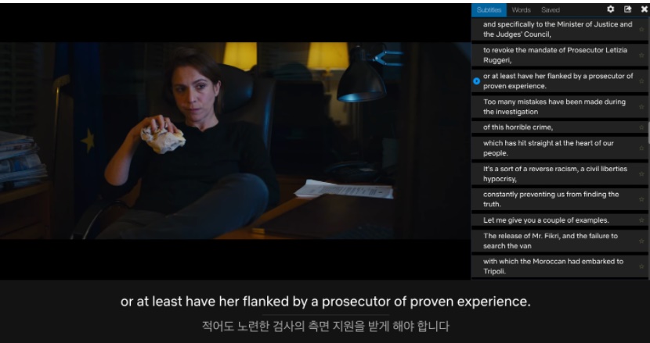
Task: Click the subtitle list scrollbar
Action: click(648, 132)
